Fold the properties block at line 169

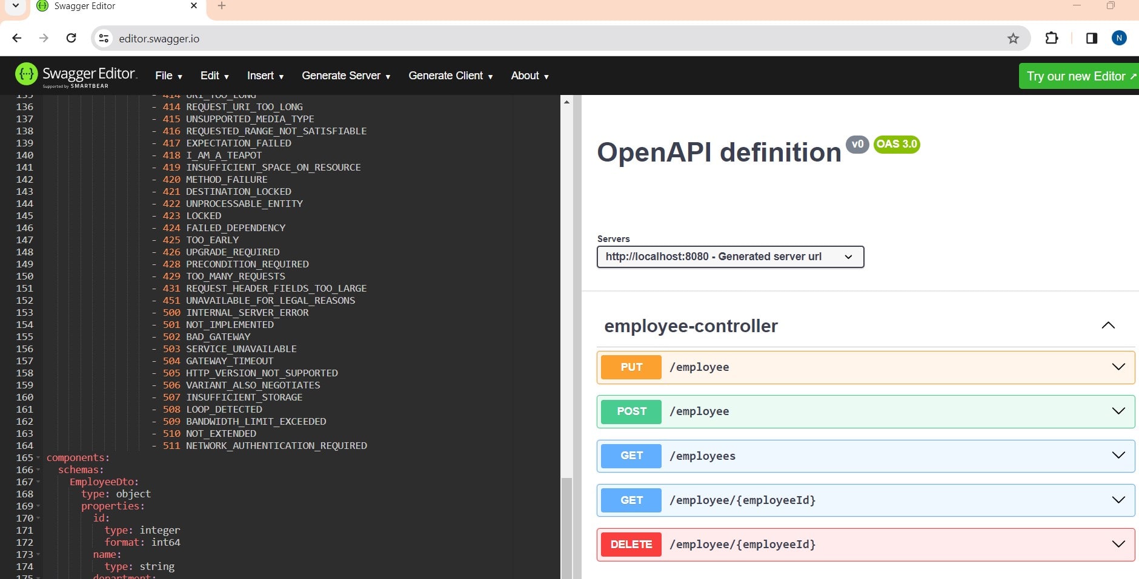(38, 506)
